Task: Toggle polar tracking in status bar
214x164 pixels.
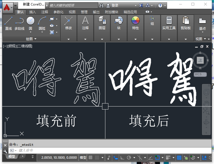Action: tap(129, 158)
